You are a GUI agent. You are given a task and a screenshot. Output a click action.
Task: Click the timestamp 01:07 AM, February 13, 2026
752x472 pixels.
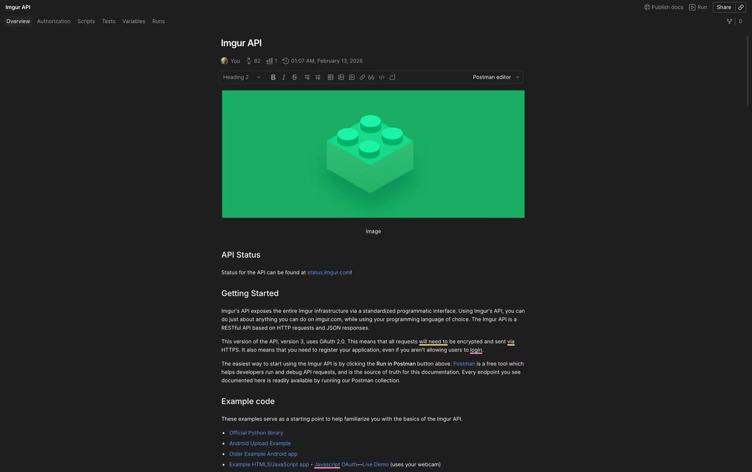[x=327, y=61]
